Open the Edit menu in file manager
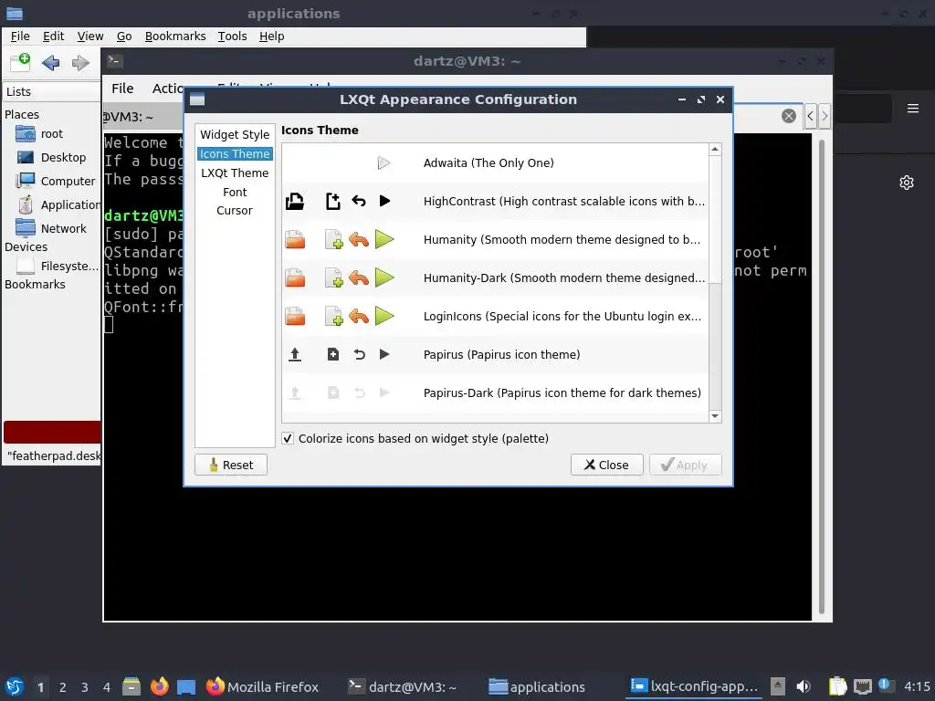Screen dimensions: 935x701 coord(53,37)
